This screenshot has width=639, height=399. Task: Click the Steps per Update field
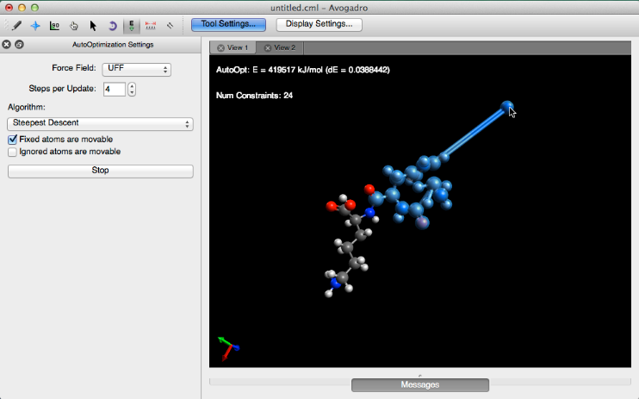(x=114, y=90)
